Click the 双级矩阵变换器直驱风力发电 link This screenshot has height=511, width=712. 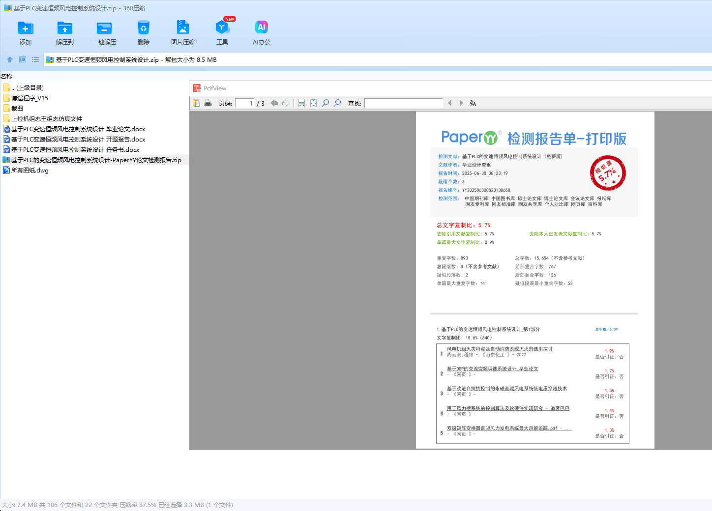[509, 428]
